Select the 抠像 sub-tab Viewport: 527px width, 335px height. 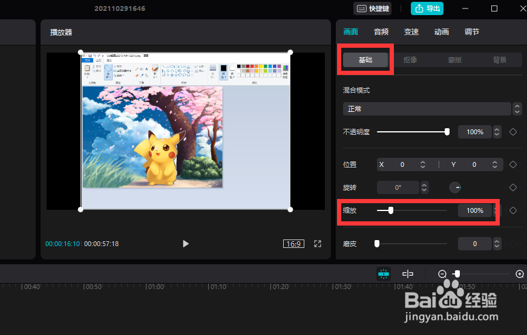pyautogui.click(x=410, y=60)
